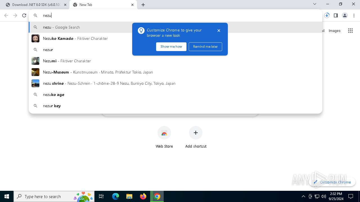Close the New Tab tab
This screenshot has height=202, width=360.
point(132,5)
